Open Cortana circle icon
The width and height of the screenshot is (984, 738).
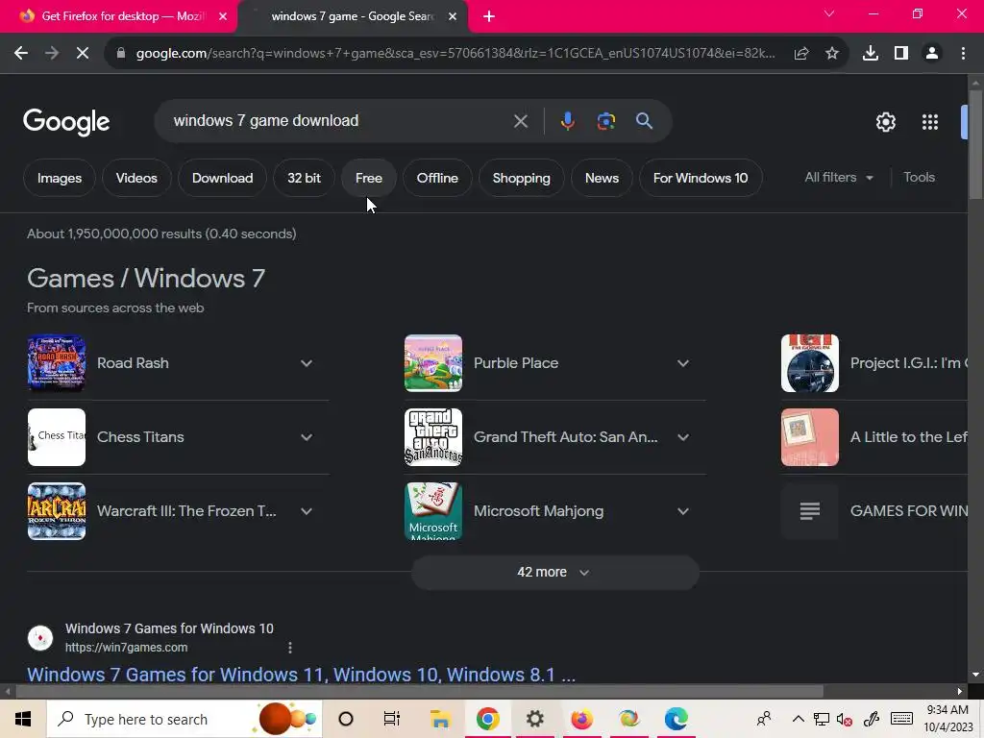[346, 719]
